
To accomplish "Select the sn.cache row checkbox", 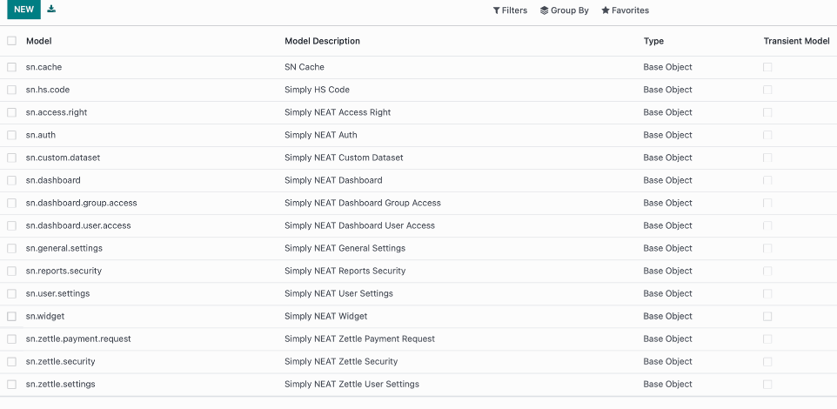I will click(11, 67).
